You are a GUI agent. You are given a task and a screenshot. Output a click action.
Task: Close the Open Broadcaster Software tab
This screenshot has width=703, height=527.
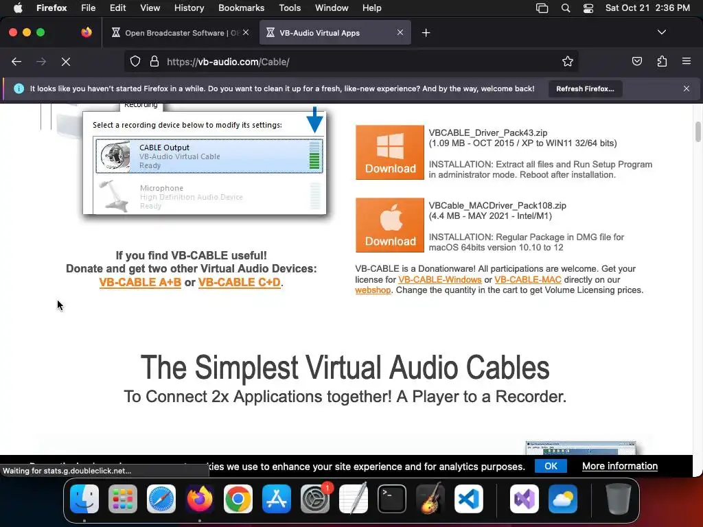tap(246, 32)
